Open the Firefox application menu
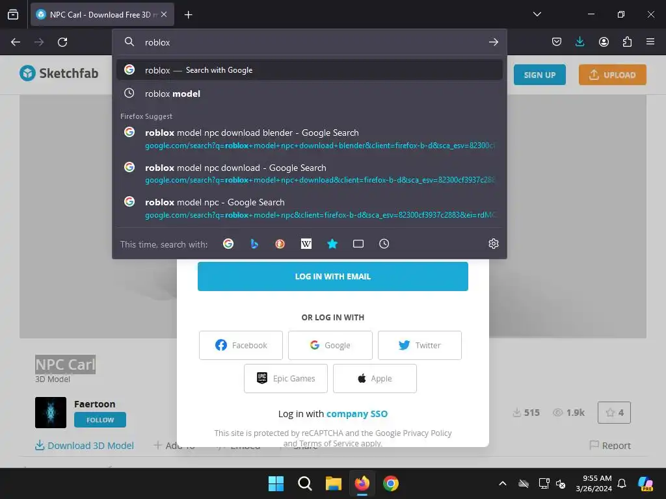 [650, 42]
